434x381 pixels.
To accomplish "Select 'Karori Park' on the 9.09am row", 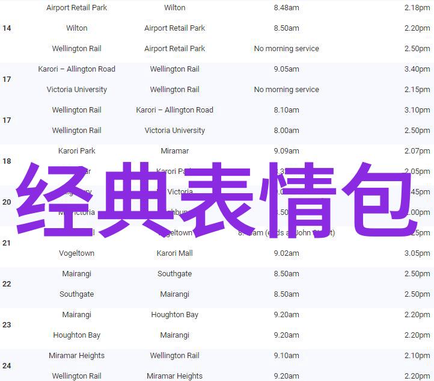I will click(x=77, y=151).
